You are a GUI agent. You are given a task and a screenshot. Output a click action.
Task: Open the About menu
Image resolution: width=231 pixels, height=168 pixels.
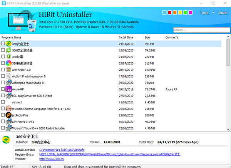point(222,13)
